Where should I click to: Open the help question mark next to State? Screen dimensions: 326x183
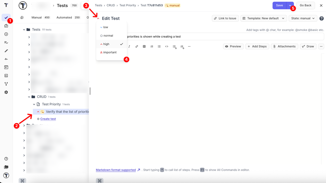[x=321, y=18]
